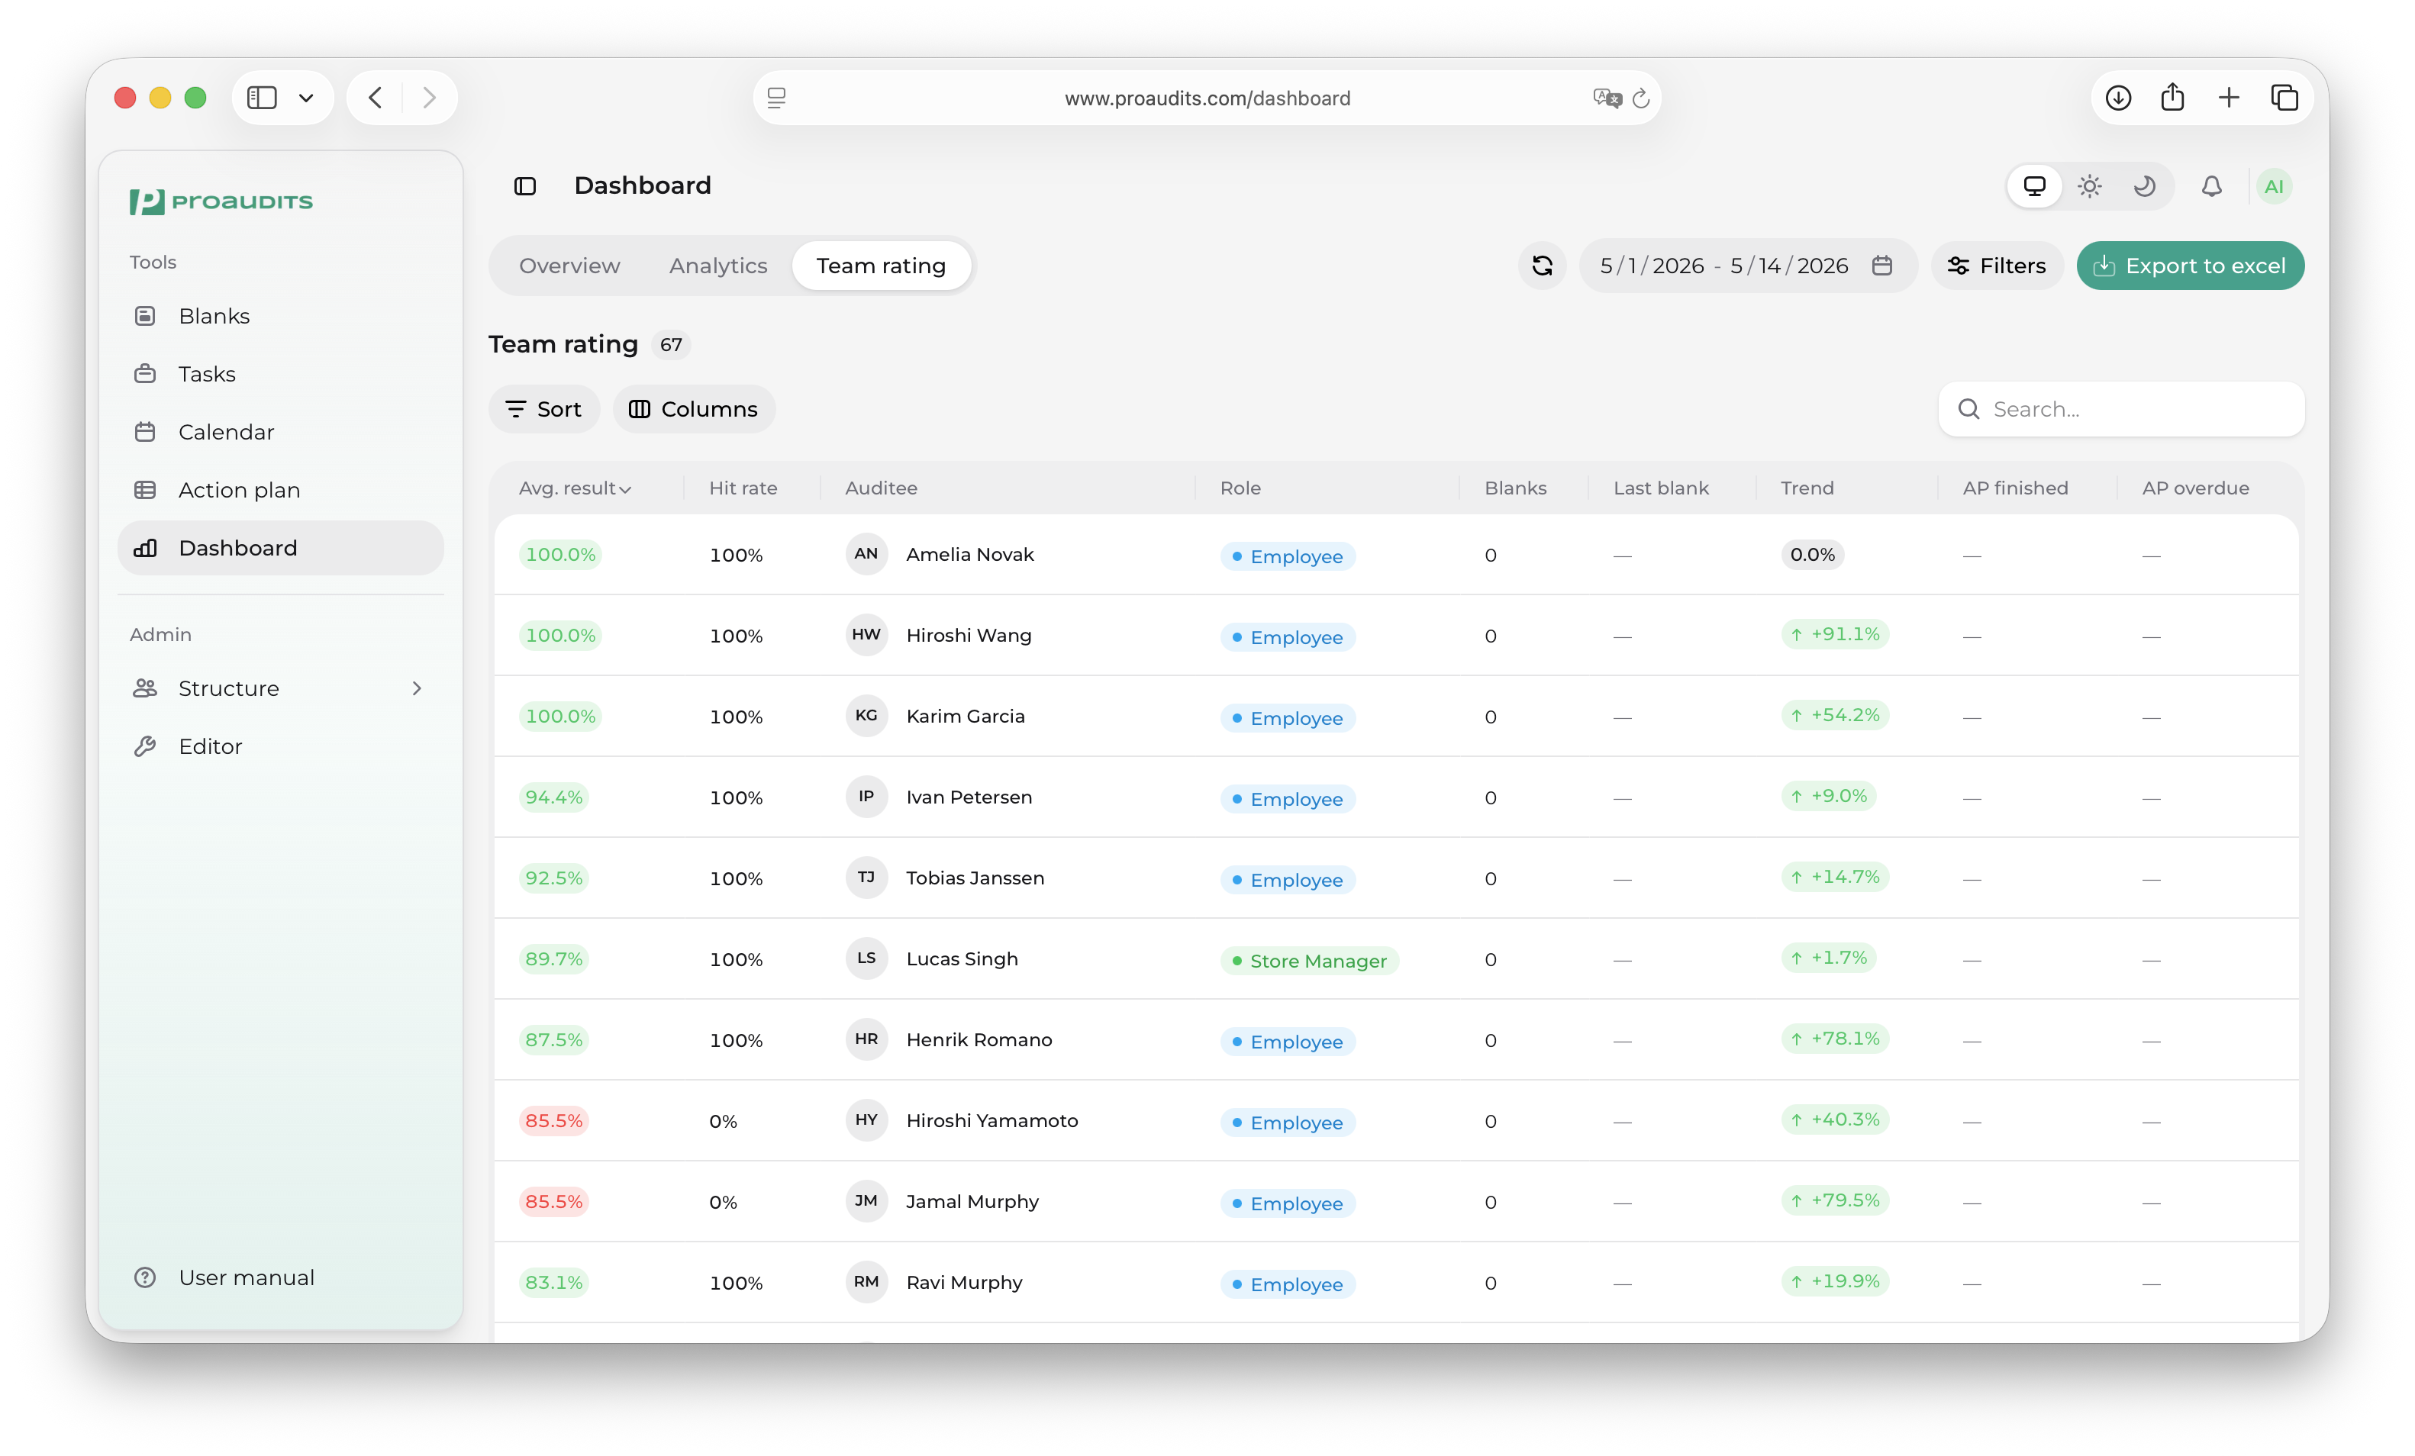Toggle Safari sidebar button
Screen dimensions: 2415x1456
click(262, 97)
